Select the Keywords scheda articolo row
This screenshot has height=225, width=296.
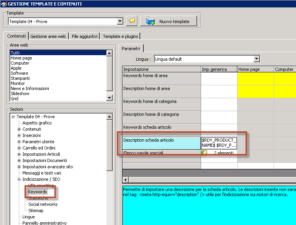tap(162, 130)
